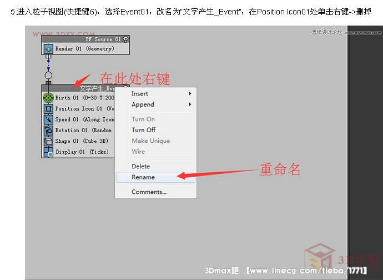Screen dimensions: 383x280
Task: Select the Rotation 01 (Random row text
Action: coord(83,131)
